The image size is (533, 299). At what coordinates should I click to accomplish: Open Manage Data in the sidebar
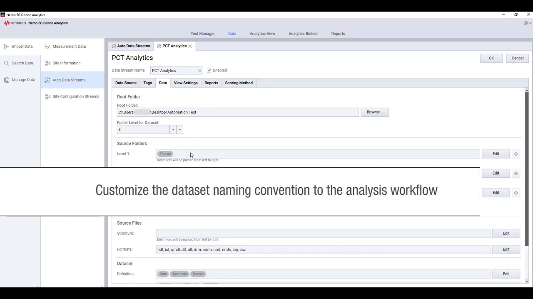point(19,80)
